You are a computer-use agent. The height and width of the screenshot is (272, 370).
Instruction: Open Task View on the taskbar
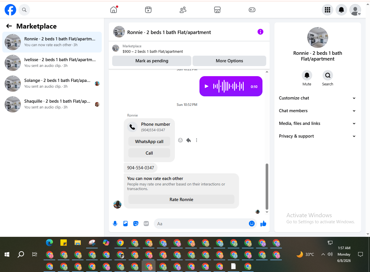click(35, 254)
